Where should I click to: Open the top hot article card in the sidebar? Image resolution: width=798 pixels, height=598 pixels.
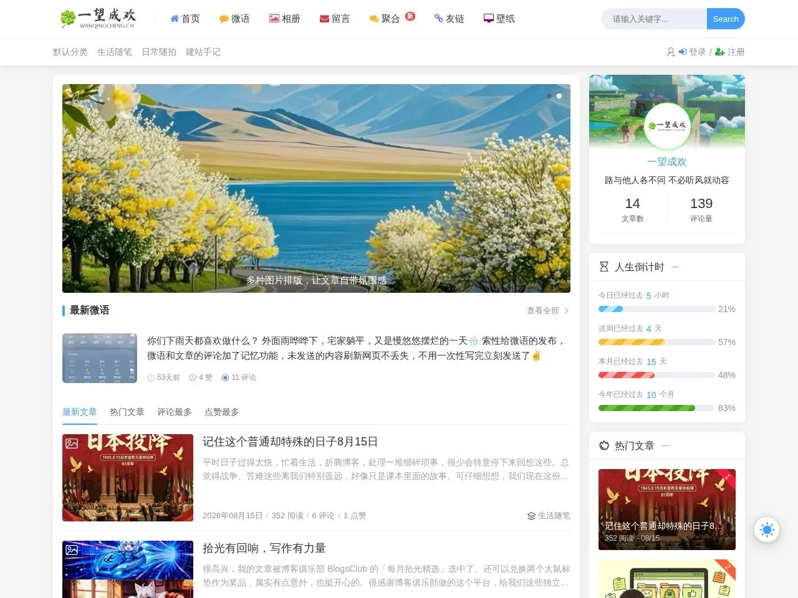click(x=667, y=510)
